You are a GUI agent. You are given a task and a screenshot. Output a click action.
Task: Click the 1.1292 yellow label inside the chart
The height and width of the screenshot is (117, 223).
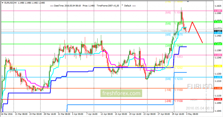pyautogui.click(x=179, y=68)
